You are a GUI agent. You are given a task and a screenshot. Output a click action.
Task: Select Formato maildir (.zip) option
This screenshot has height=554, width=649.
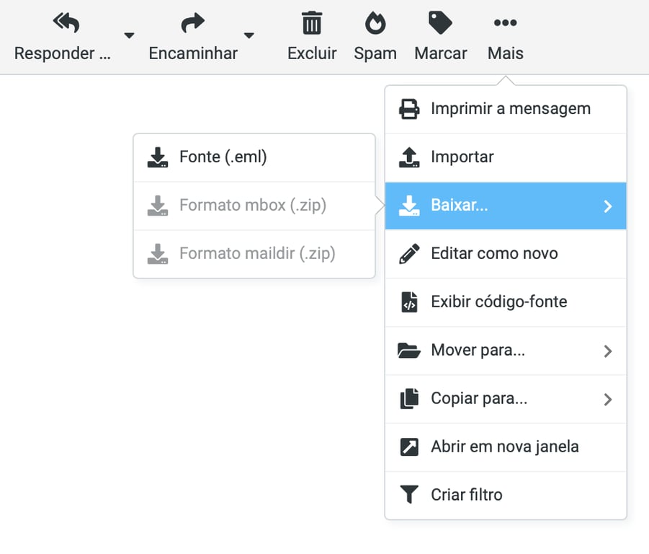point(254,254)
